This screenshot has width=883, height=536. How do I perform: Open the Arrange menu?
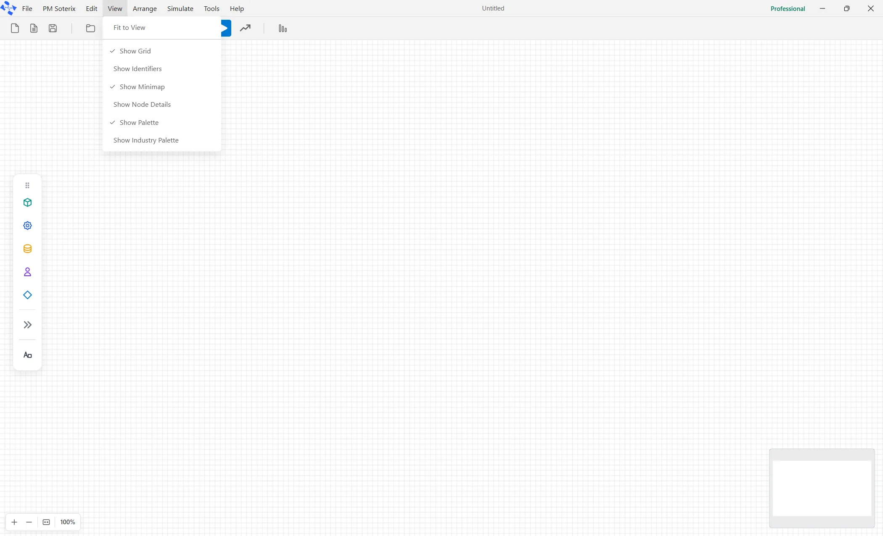pyautogui.click(x=145, y=8)
